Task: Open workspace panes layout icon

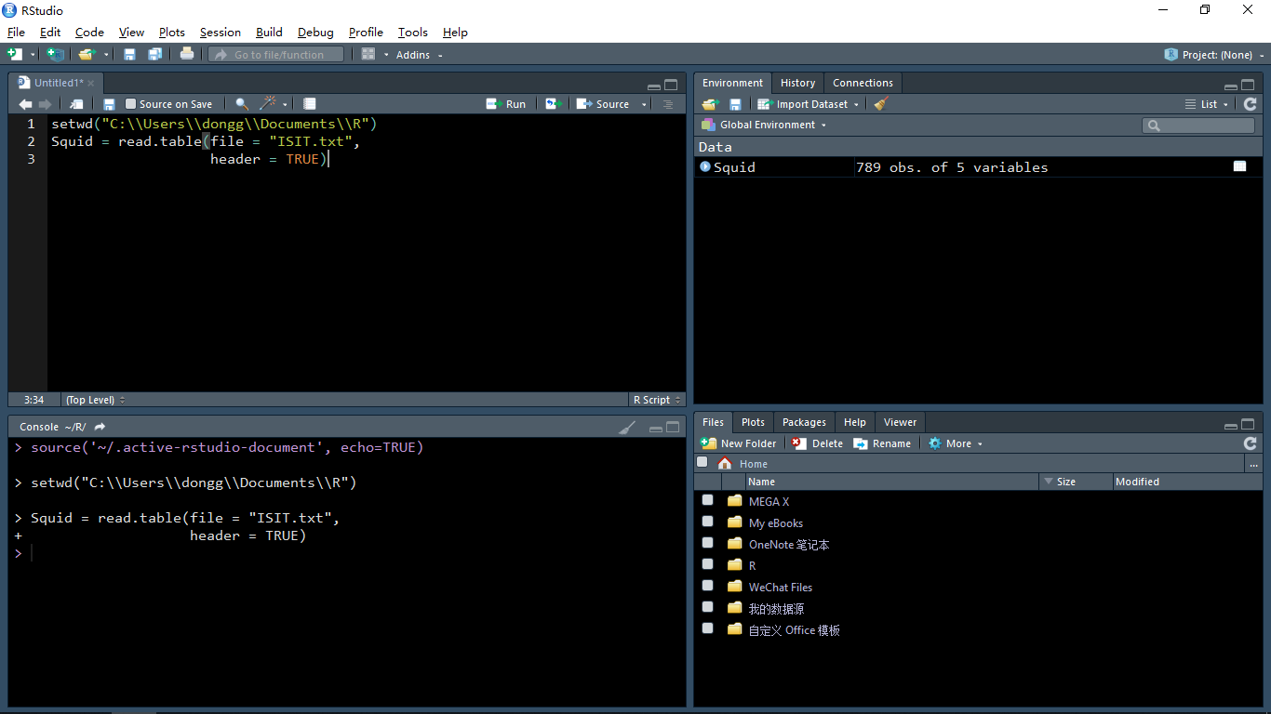Action: tap(368, 55)
